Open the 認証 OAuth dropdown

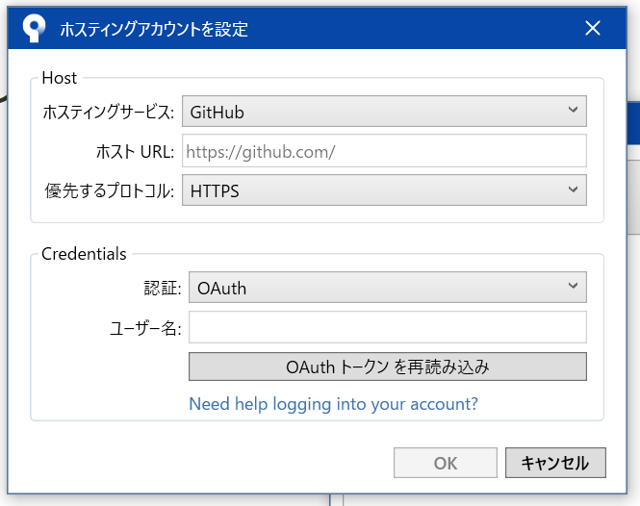tap(387, 288)
